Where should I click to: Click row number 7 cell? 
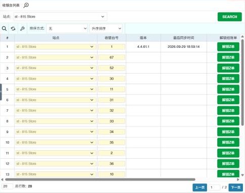point(7,110)
